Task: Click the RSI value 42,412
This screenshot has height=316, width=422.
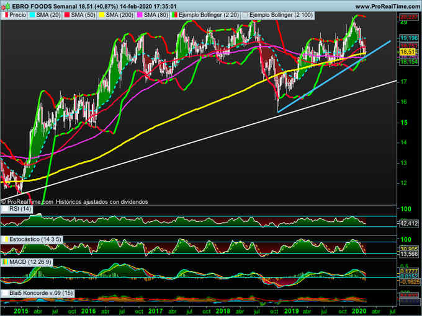Action: [x=409, y=223]
